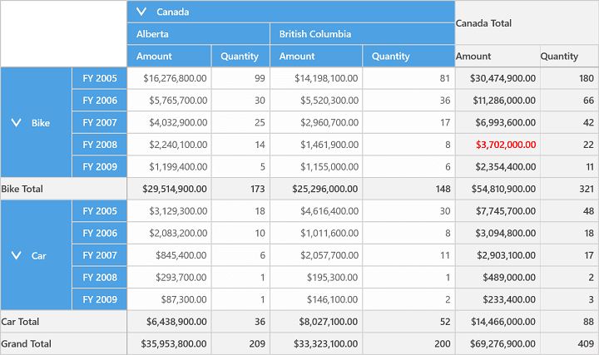Select the $16,276,800.00 Alberta amount cell
This screenshot has width=599, height=355.
click(x=169, y=78)
